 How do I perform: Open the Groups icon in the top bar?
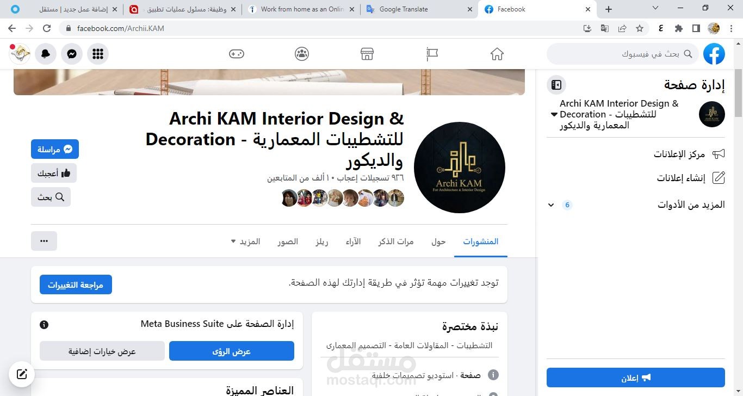coord(301,53)
